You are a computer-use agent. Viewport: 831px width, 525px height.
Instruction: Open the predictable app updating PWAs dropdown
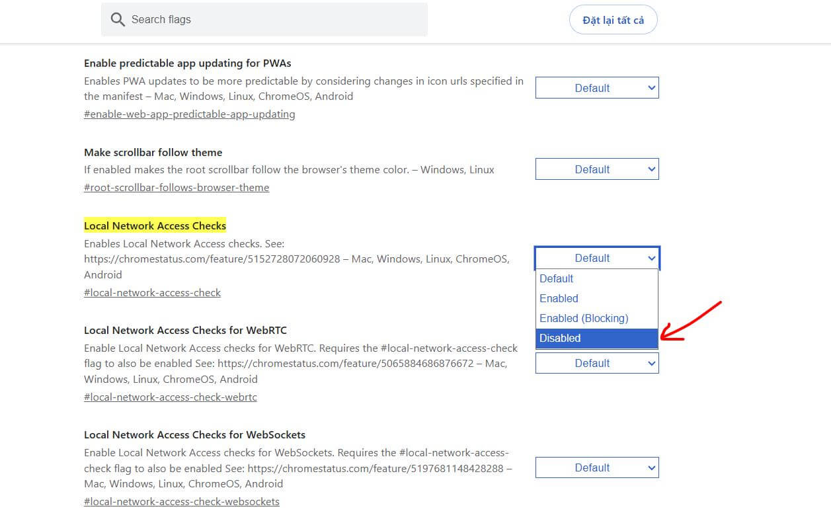click(597, 88)
